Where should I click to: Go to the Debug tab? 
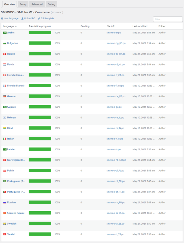52,4
